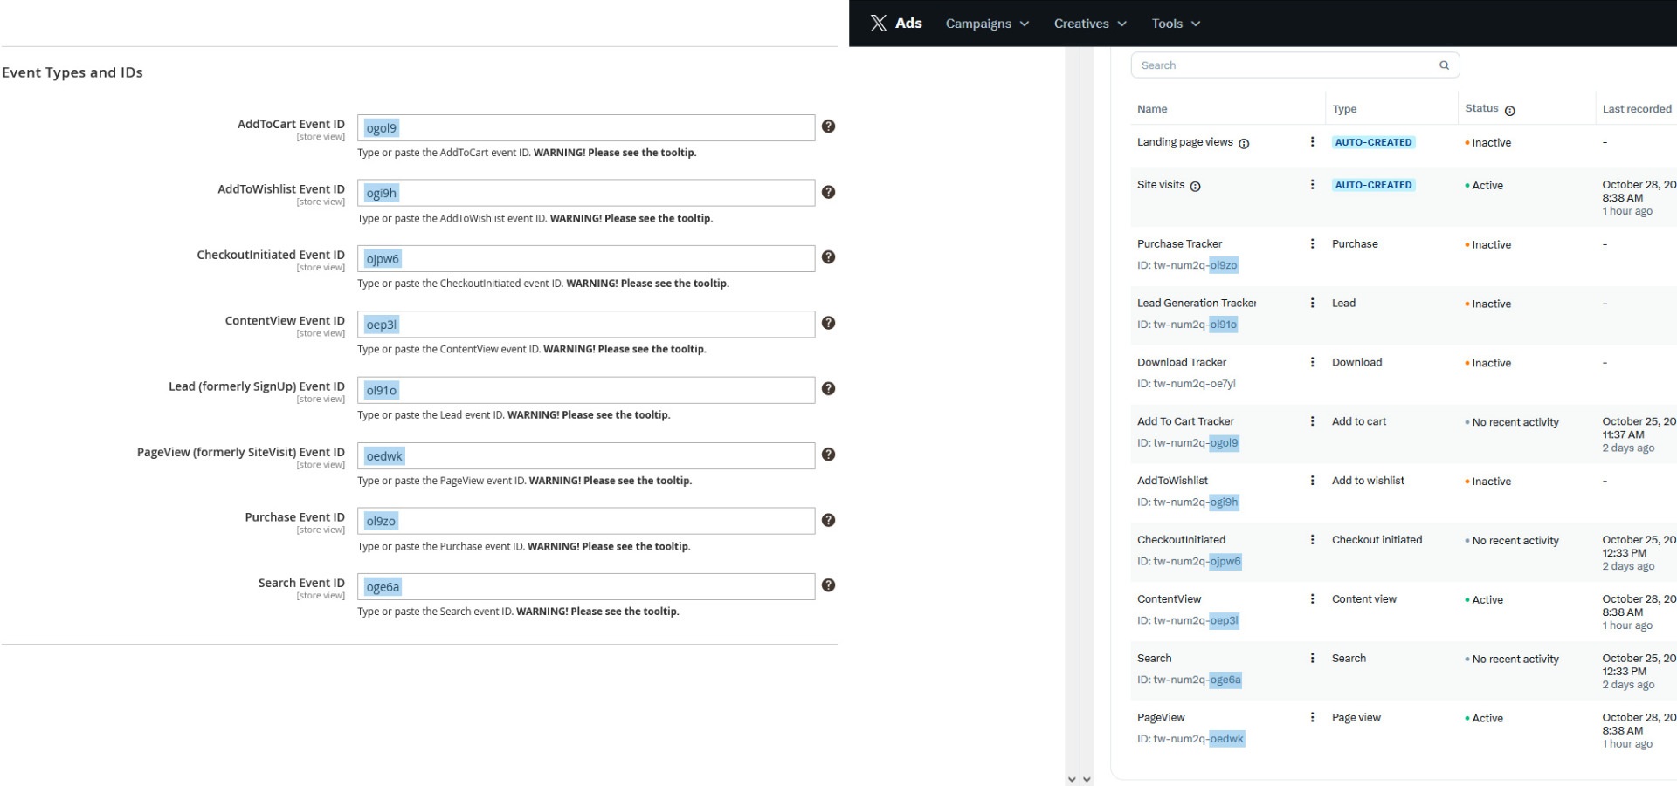Click the AddToCart Event ID input field
This screenshot has width=1677, height=786.
[x=586, y=128]
